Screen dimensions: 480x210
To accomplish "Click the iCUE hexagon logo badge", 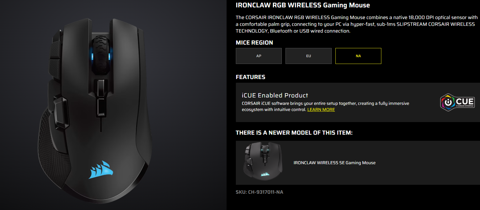I will 457,102.
